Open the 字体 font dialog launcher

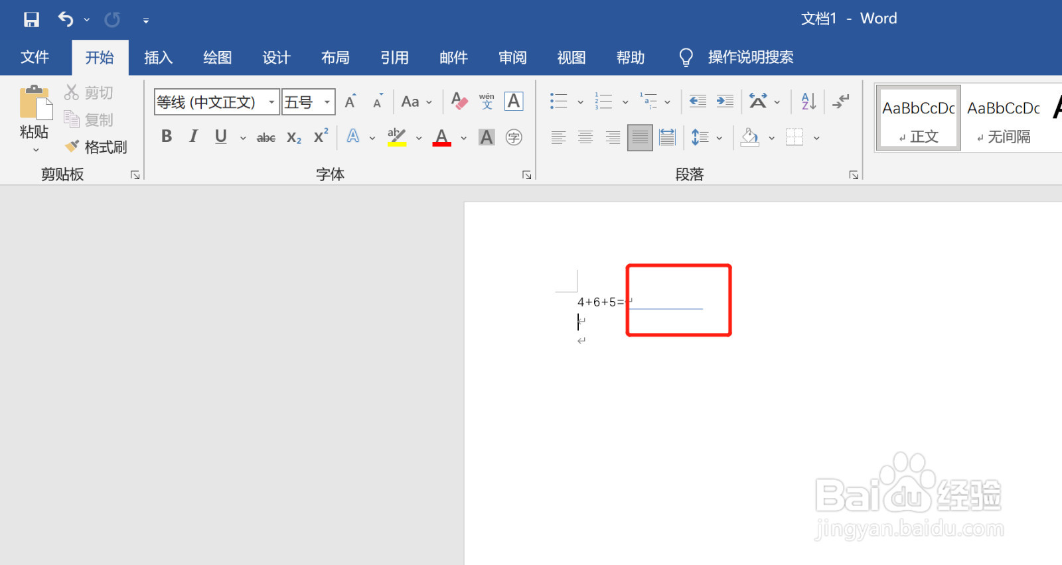click(526, 175)
